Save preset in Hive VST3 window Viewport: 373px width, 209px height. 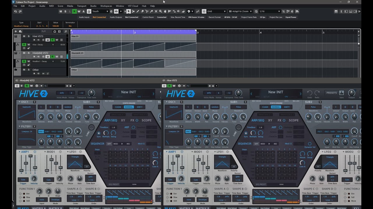coord(341,93)
